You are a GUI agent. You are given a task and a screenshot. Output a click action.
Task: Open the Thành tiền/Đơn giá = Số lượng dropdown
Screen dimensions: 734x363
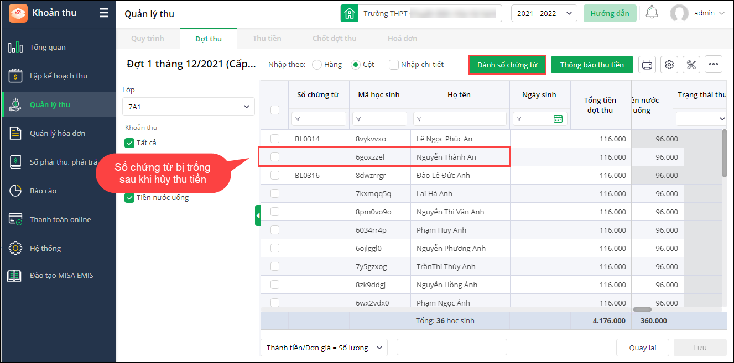click(x=324, y=348)
